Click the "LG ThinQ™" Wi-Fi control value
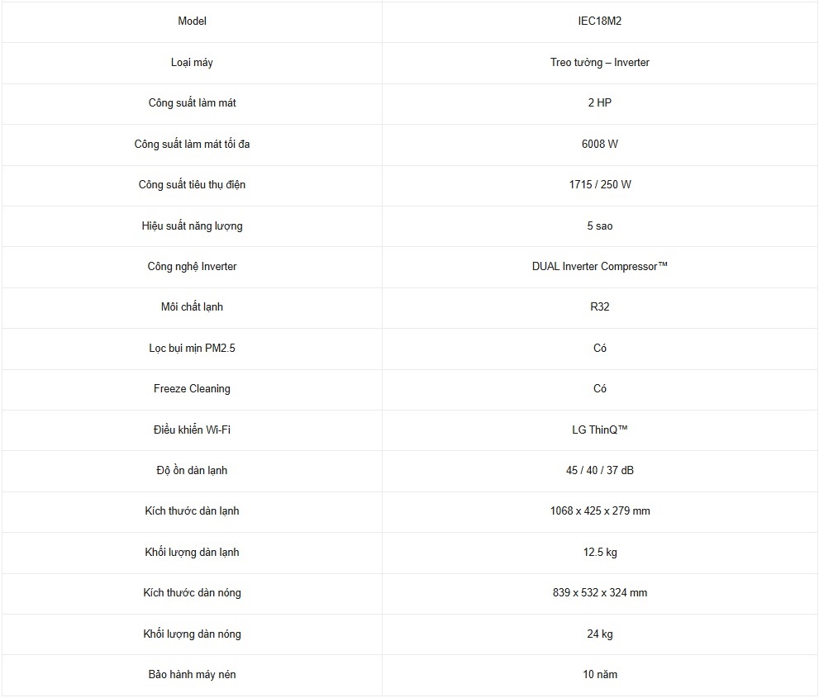This screenshot has height=698, width=819. (x=599, y=430)
